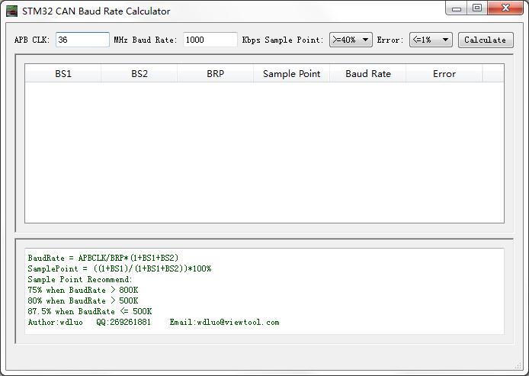
Task: Click the BS2 column header
Action: 139,74
